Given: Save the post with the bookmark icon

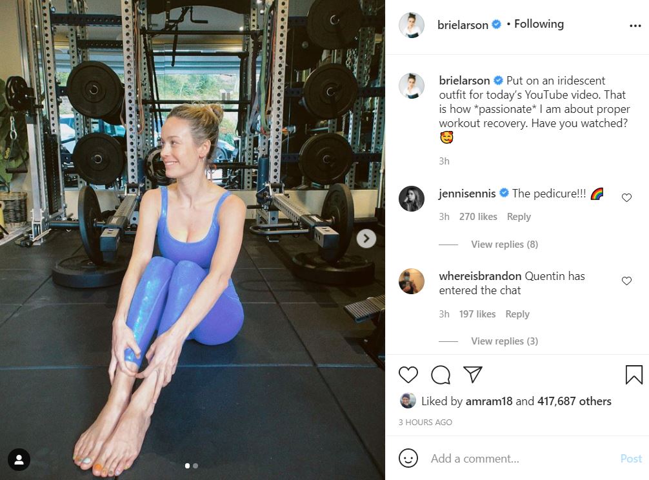Looking at the screenshot, I should (x=634, y=375).
